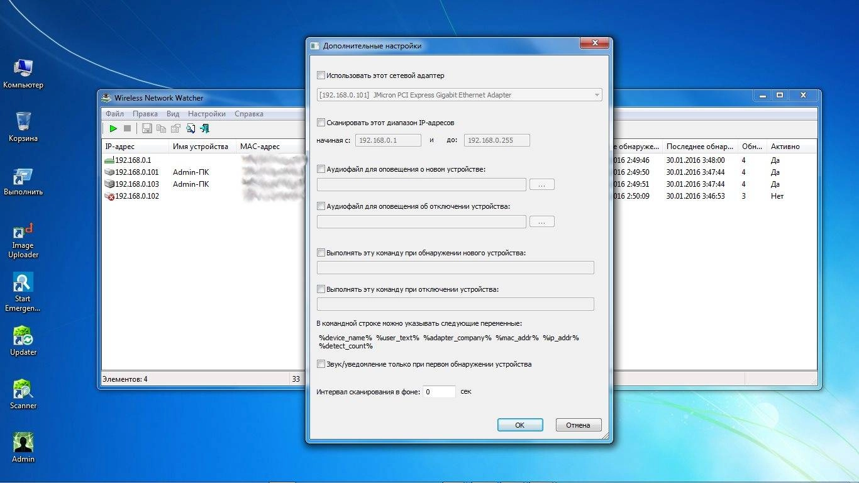Close the Дополнительные настройки dialog

[x=594, y=43]
